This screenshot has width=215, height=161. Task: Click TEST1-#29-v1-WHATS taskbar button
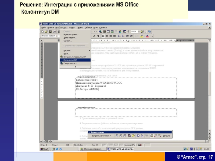[120, 149]
